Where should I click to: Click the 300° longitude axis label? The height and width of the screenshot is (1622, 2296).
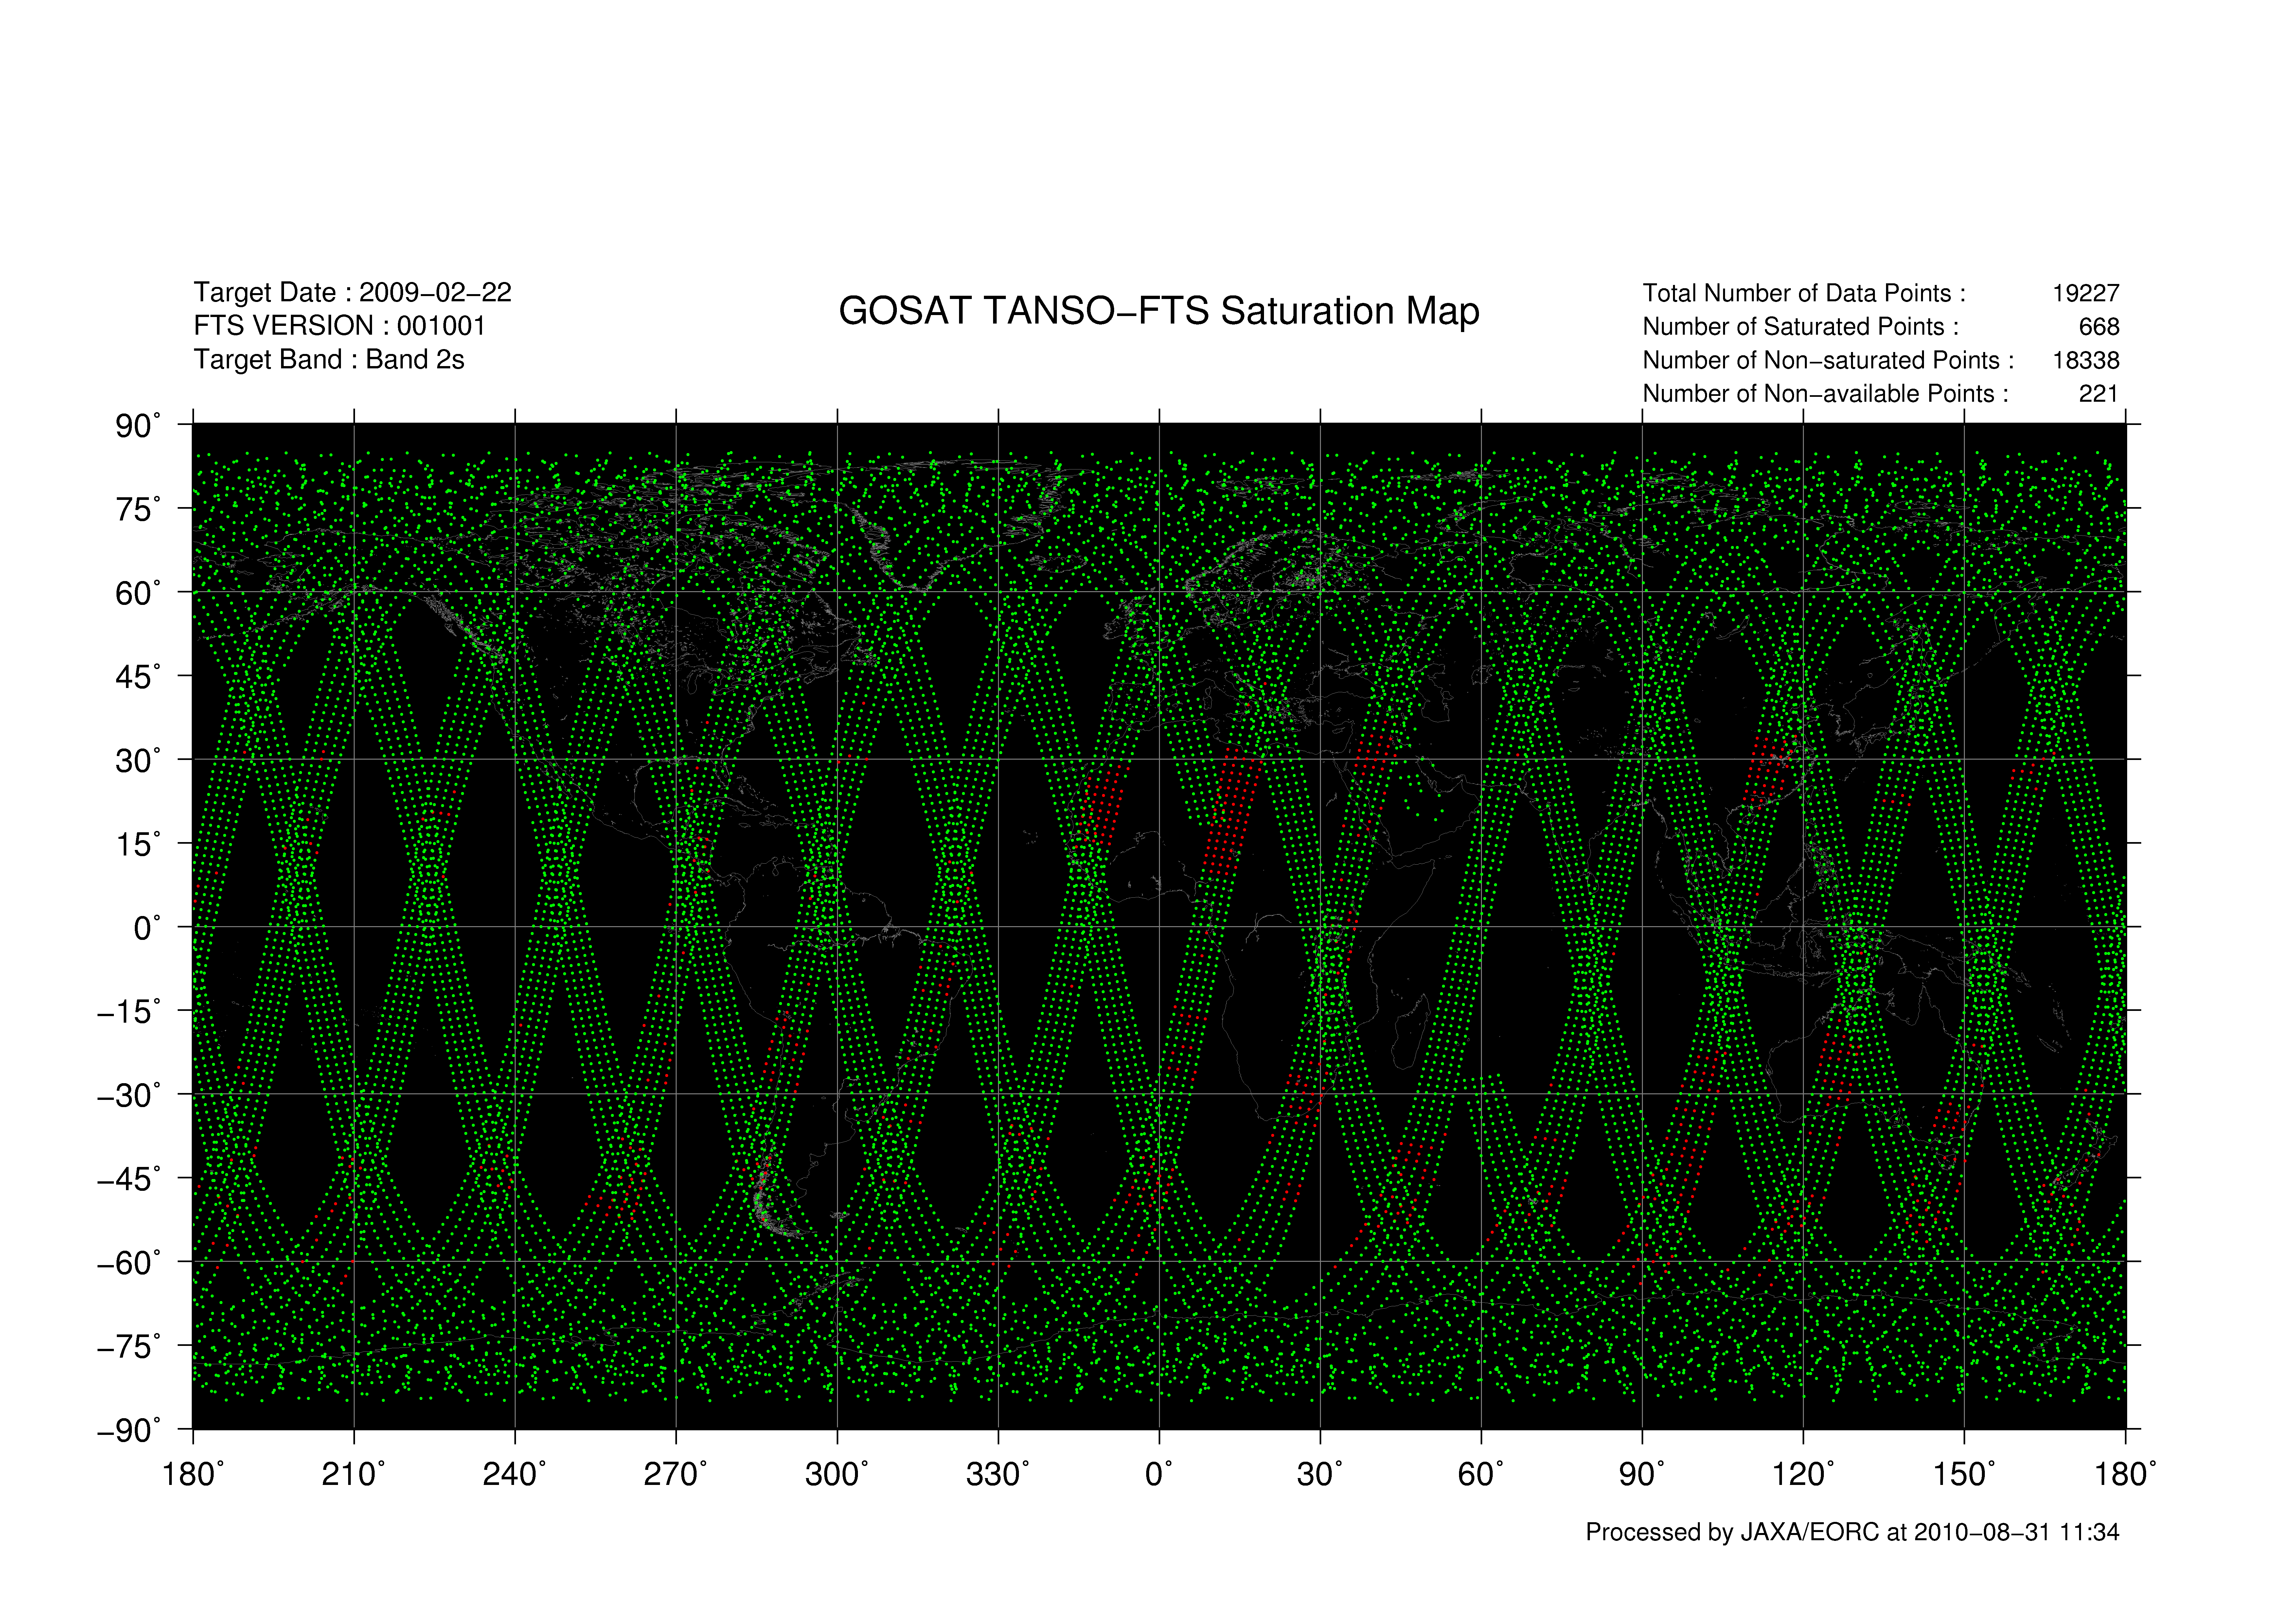[837, 1474]
